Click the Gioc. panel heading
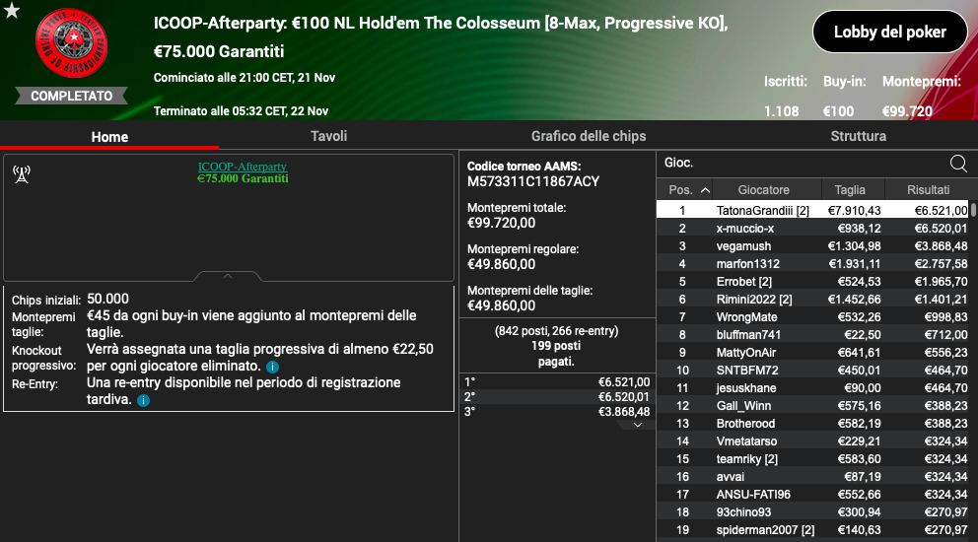 [678, 163]
